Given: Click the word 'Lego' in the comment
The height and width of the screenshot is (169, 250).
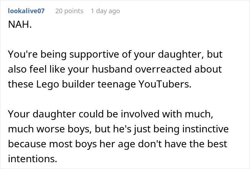Looking at the screenshot, I should tap(47, 84).
